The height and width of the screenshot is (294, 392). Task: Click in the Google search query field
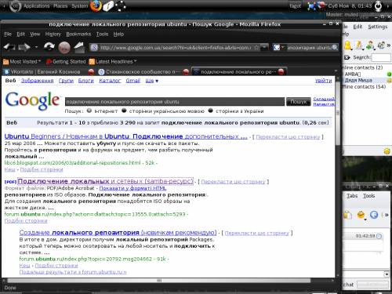[175, 102]
